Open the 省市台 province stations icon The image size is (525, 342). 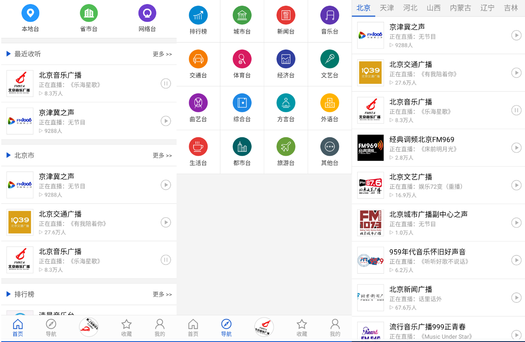pyautogui.click(x=89, y=13)
